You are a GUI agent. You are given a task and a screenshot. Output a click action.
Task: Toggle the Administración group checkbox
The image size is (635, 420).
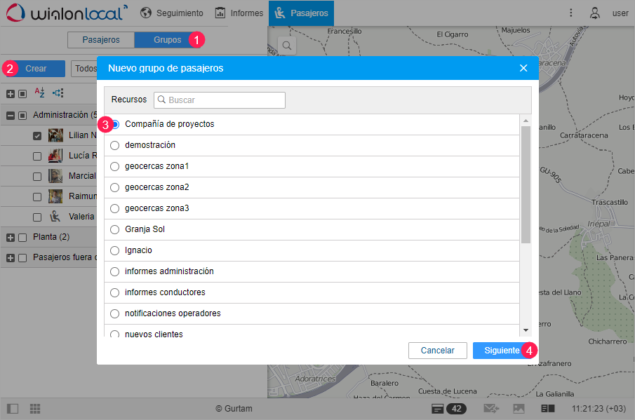coord(22,116)
